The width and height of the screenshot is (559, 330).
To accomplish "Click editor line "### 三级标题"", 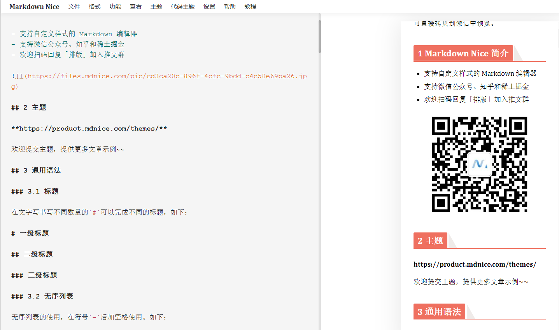I will tap(34, 276).
